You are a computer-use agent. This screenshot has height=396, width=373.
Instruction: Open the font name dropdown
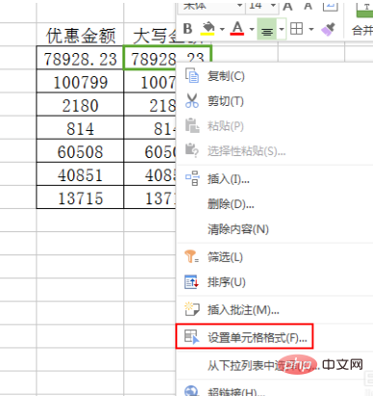240,6
